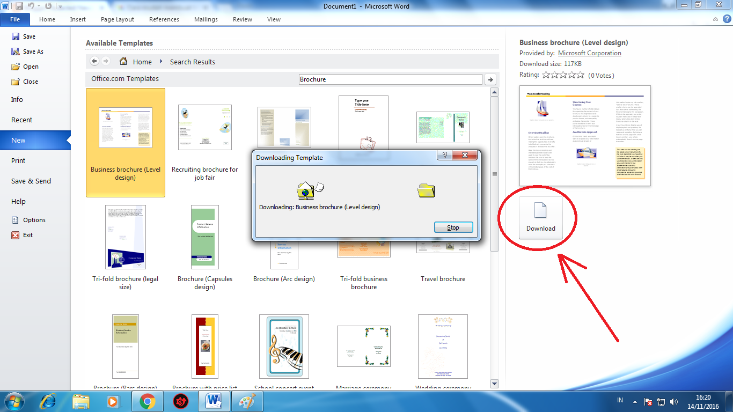733x412 pixels.
Task: Open the File tab
Action: 15,19
